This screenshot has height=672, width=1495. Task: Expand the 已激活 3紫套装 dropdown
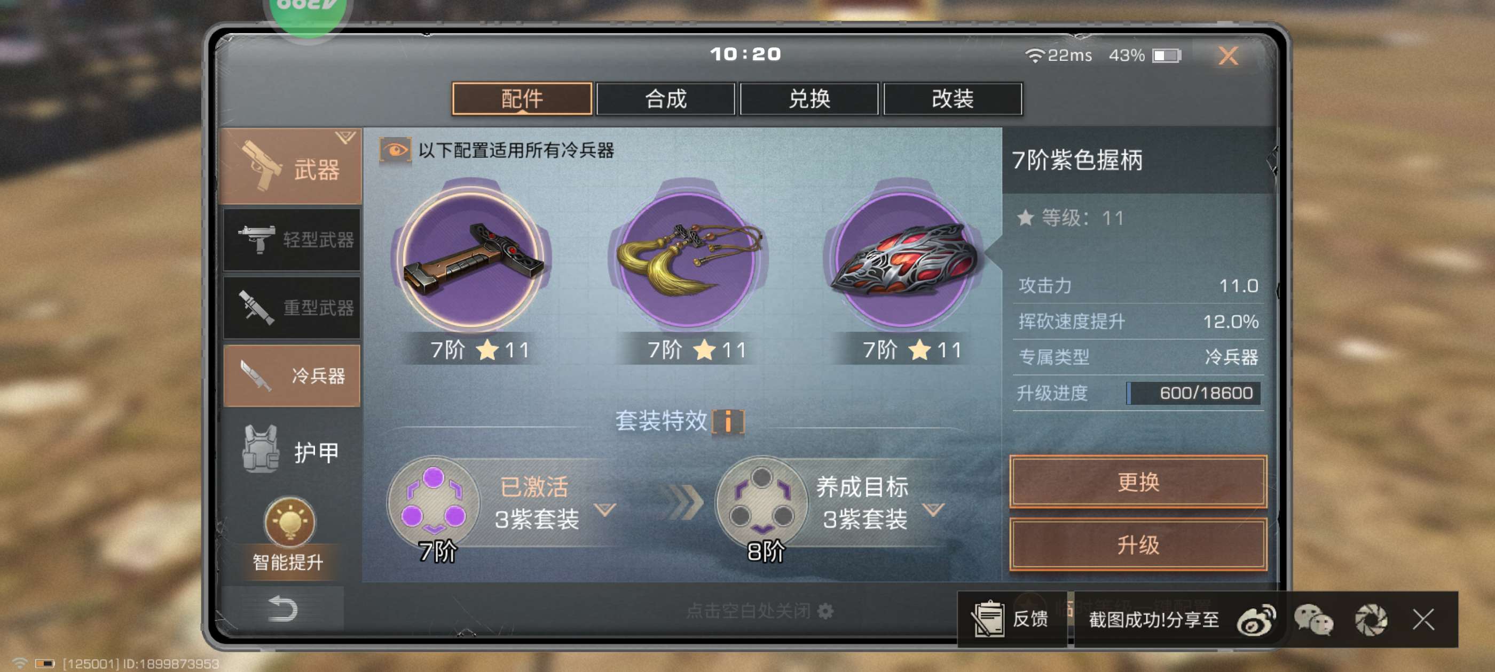pyautogui.click(x=605, y=510)
